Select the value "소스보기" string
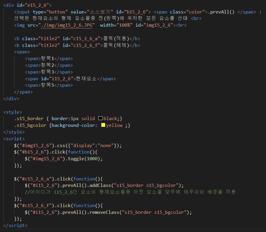 coord(100,12)
